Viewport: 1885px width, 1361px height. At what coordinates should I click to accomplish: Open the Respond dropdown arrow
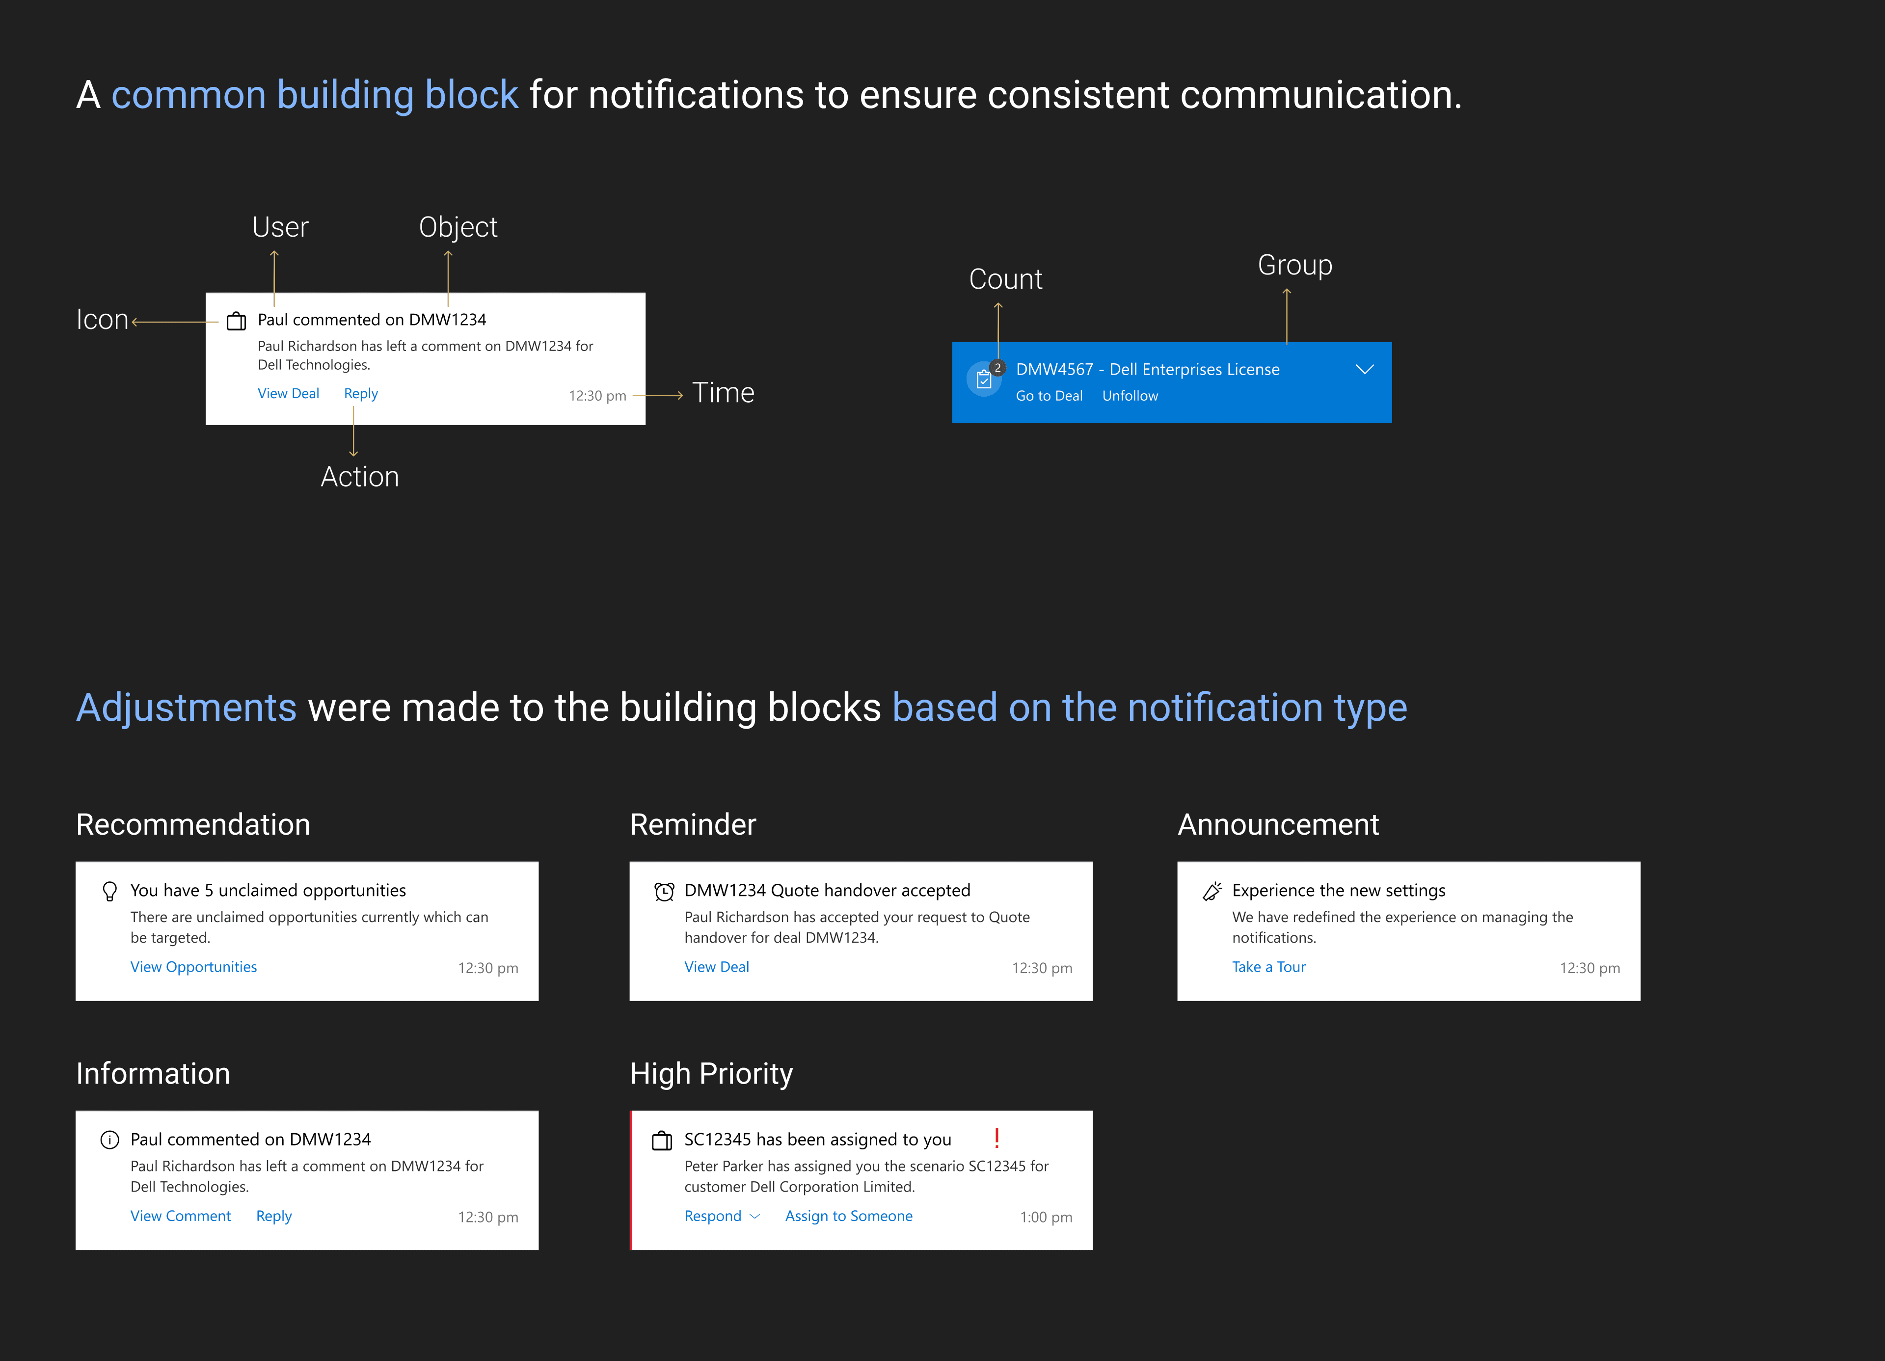[x=754, y=1216]
